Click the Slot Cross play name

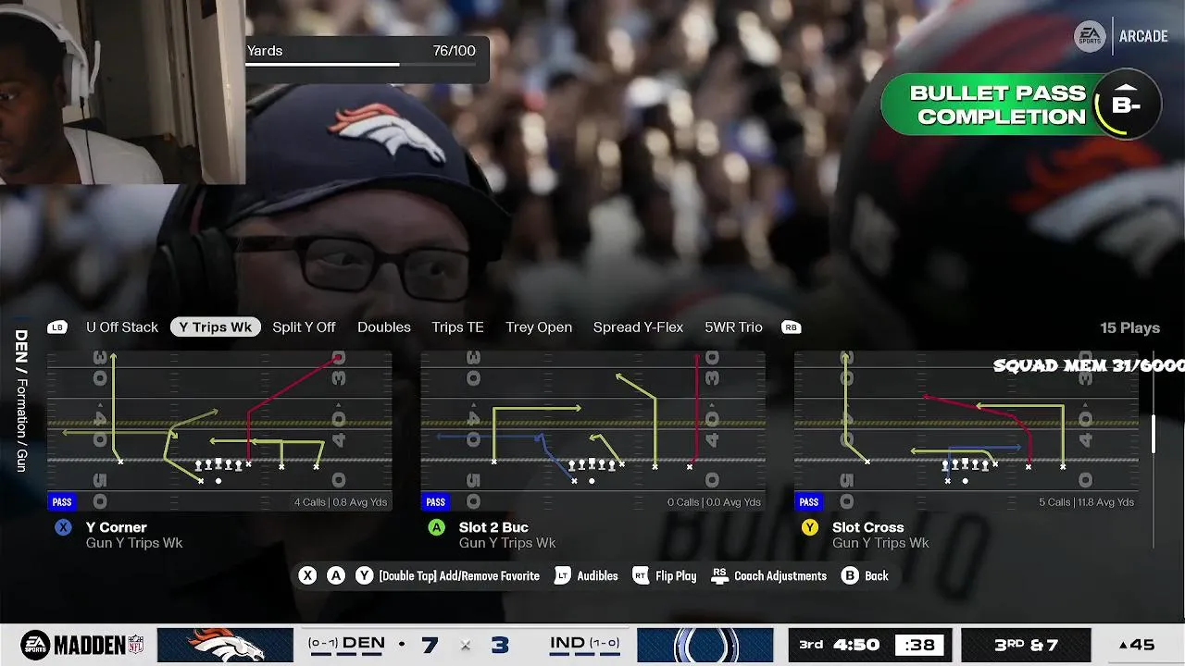(867, 527)
